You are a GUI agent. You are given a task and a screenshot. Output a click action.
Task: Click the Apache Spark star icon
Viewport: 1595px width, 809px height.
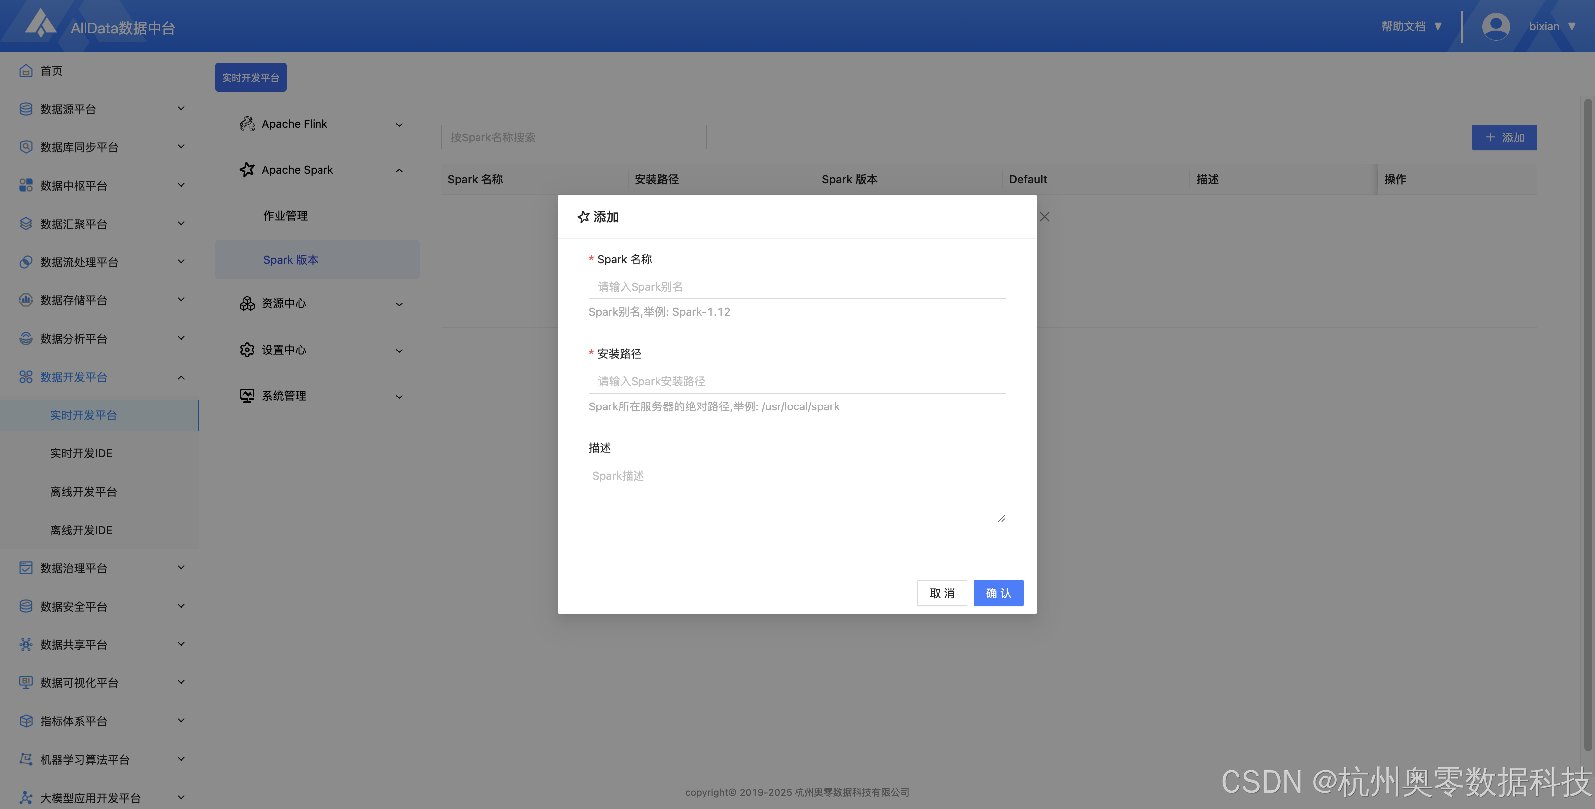point(247,169)
